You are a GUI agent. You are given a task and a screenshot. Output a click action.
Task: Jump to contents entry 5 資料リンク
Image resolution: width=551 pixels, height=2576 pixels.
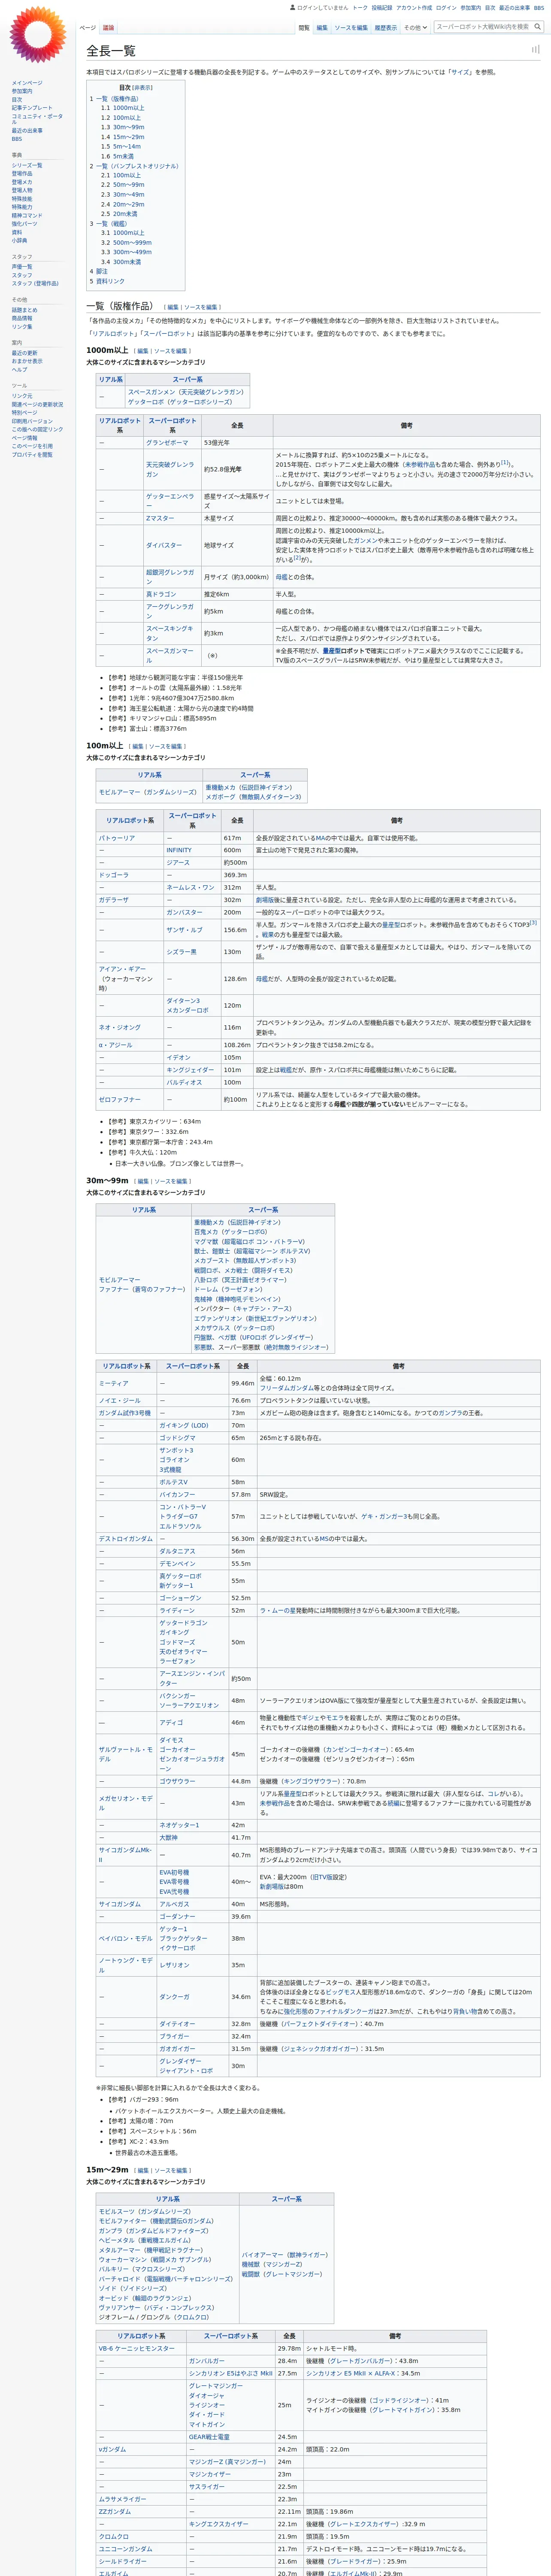click(x=107, y=281)
